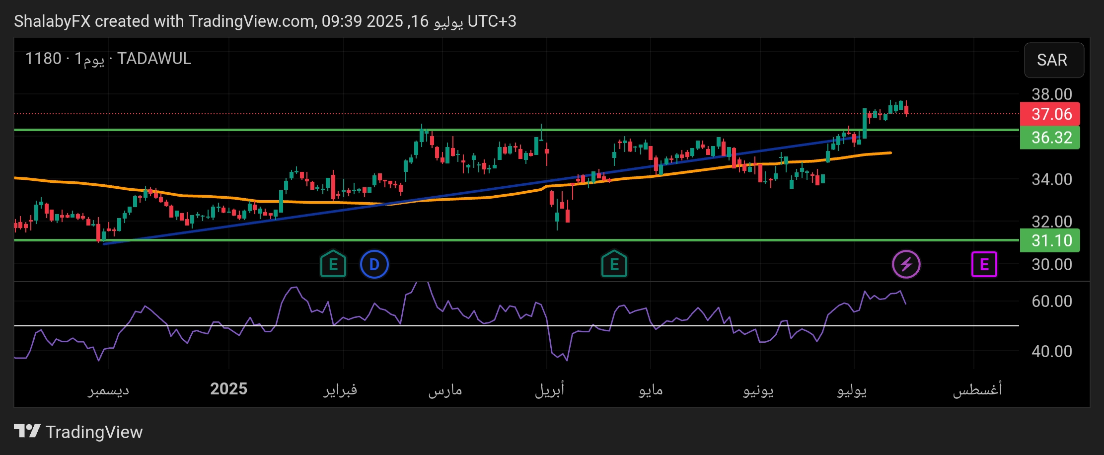Screen dimensions: 1104x455
Task: Click the 34.00 price axis label
Action: coord(1052,179)
